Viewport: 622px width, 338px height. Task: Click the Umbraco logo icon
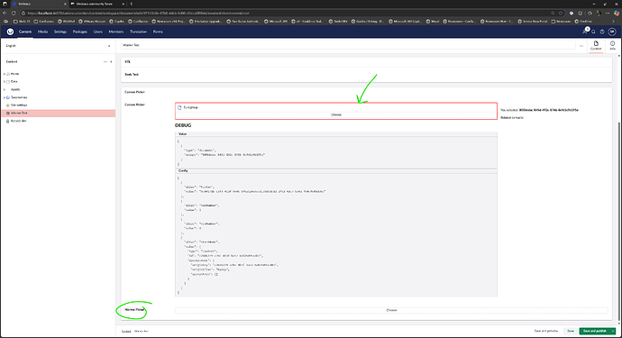10,32
